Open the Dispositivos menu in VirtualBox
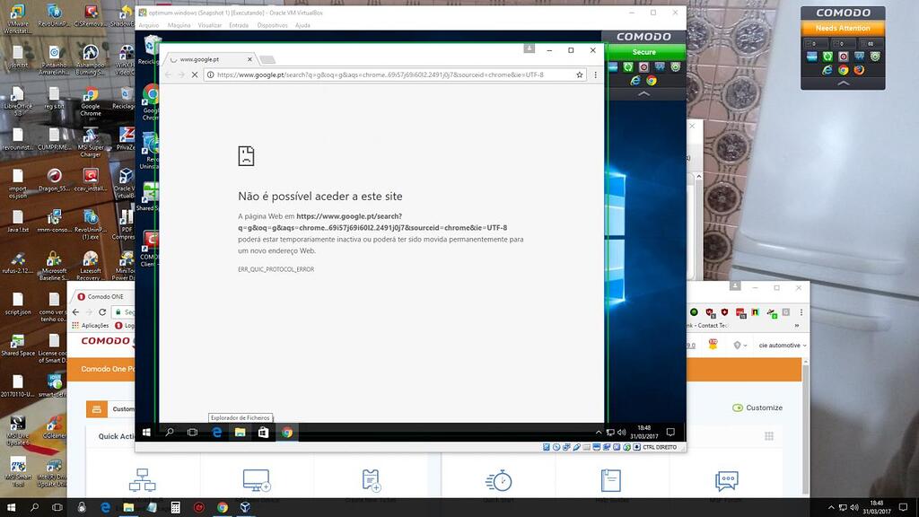Viewport: 919px width, 517px height. pyautogui.click(x=274, y=25)
